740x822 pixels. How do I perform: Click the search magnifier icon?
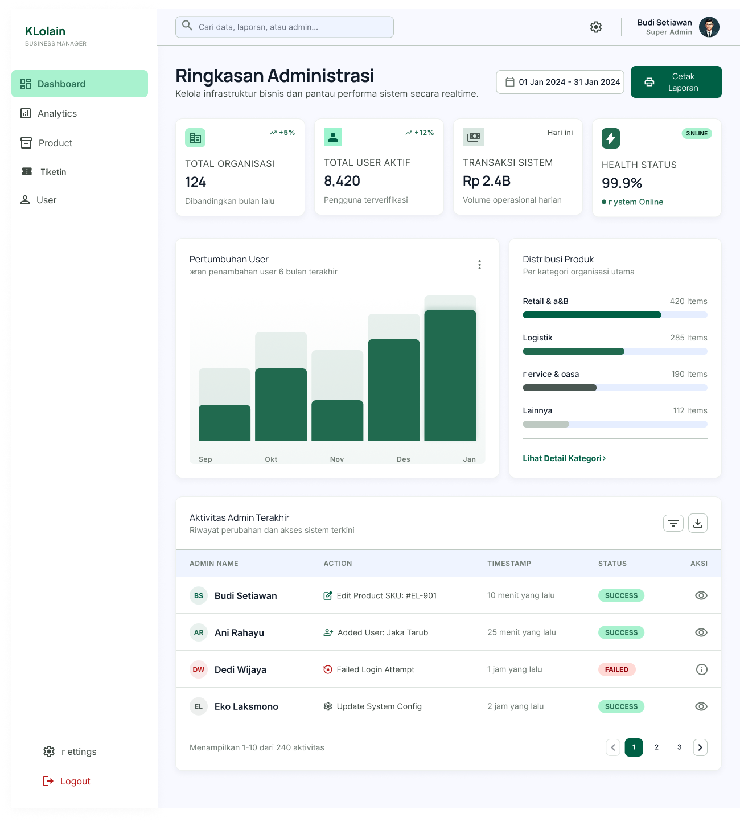[187, 25]
